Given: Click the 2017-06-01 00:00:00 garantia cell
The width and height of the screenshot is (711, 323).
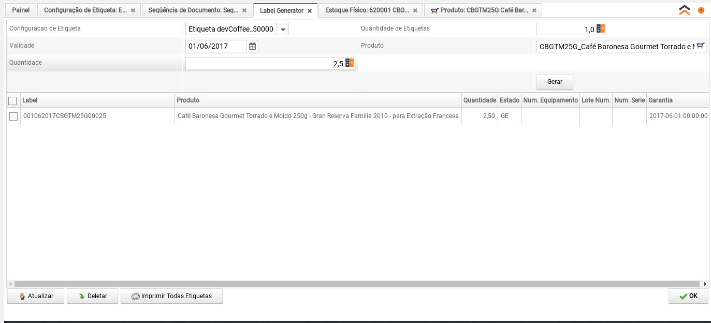Looking at the screenshot, I should pos(678,116).
